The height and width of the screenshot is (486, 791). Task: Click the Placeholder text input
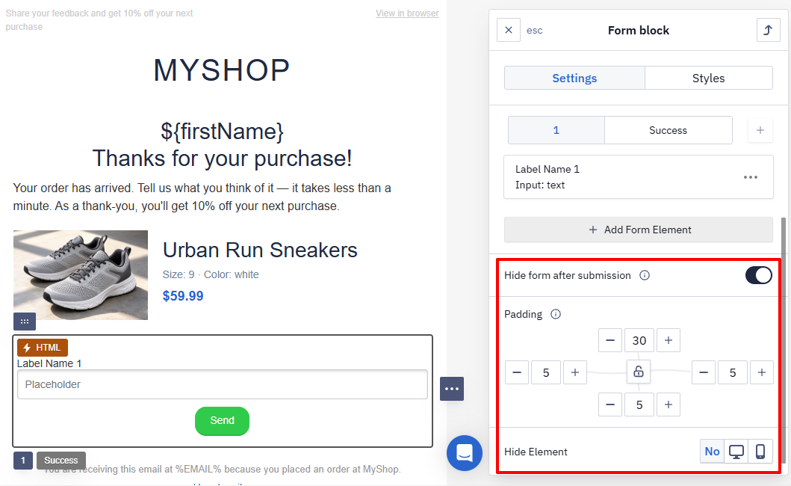point(223,384)
